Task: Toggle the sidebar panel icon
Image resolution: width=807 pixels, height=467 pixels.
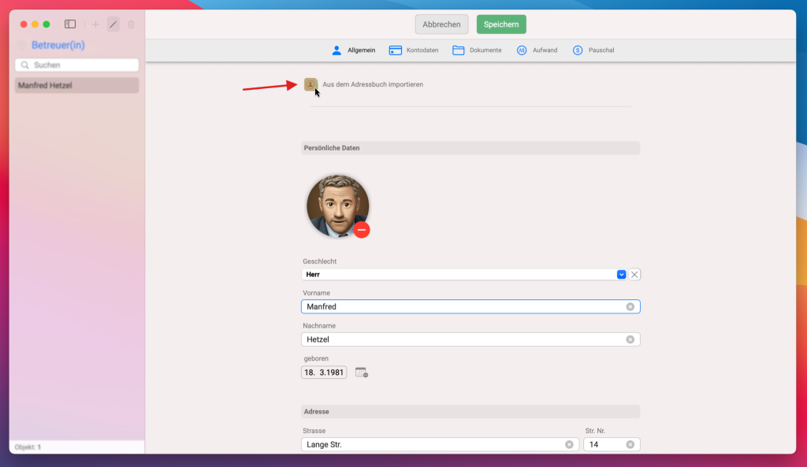Action: tap(70, 24)
